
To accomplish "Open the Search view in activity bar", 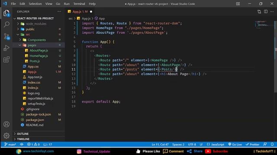I will (6, 24).
